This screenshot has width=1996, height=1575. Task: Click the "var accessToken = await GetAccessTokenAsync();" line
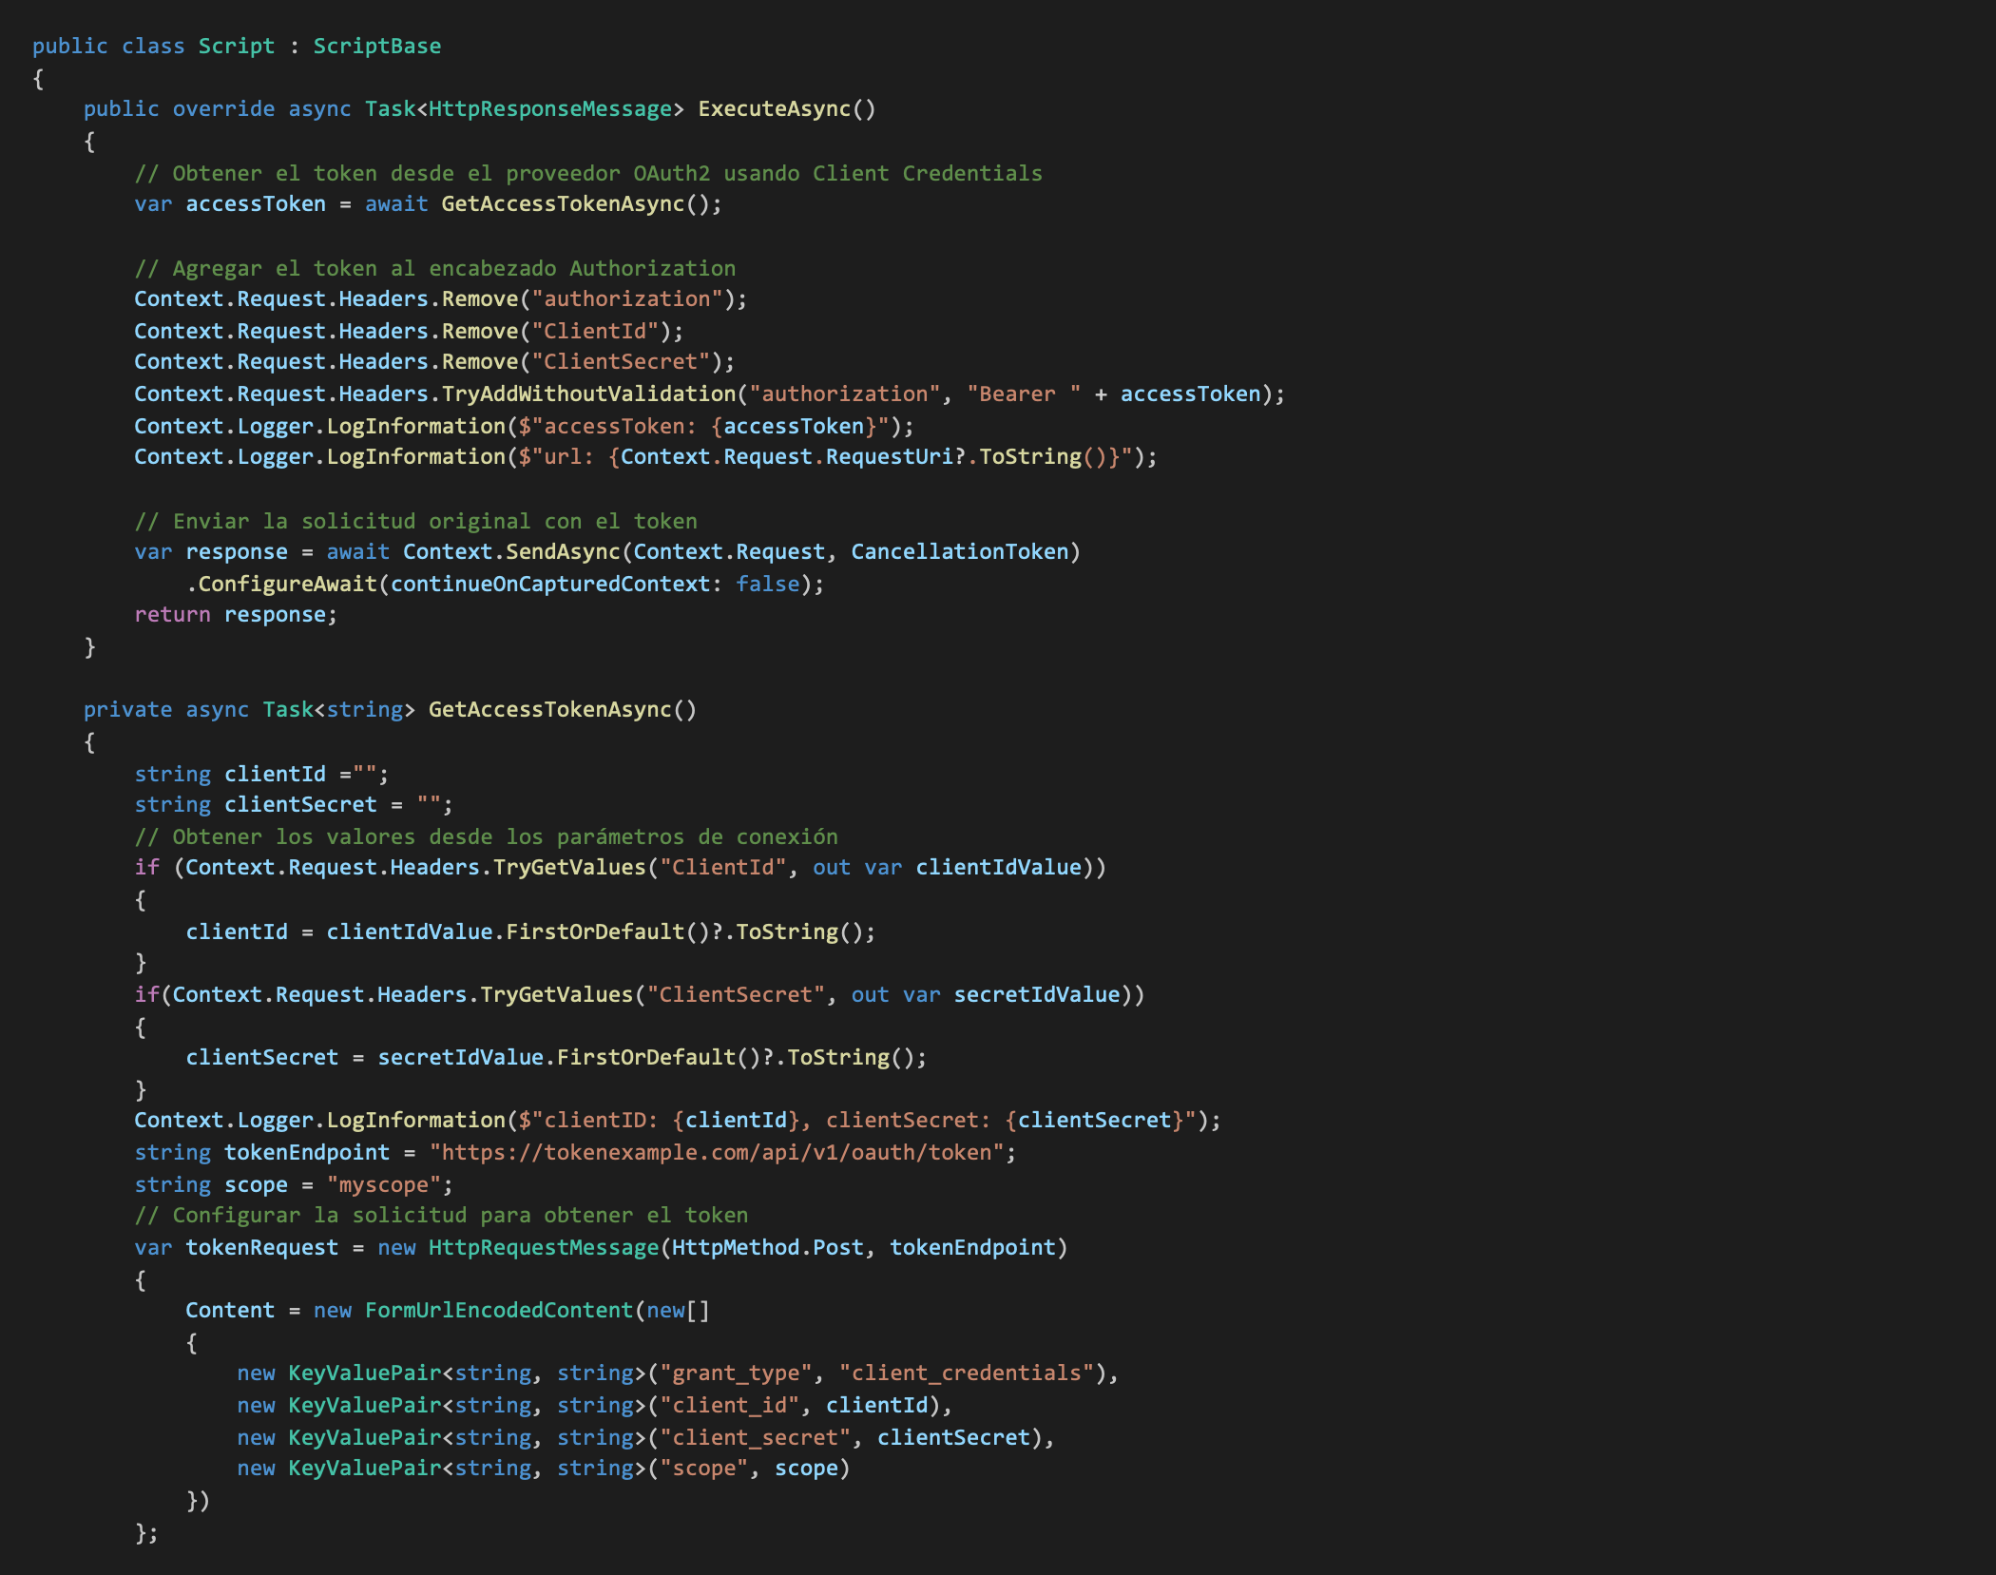[429, 203]
